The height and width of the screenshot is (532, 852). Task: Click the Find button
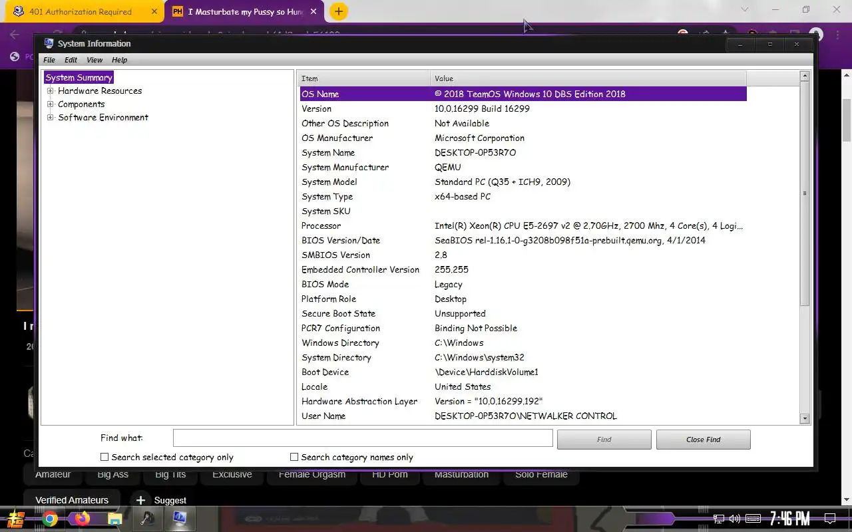tap(604, 440)
